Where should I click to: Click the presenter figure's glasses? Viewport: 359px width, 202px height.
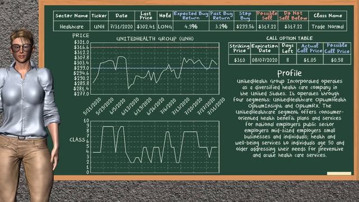tap(21, 48)
